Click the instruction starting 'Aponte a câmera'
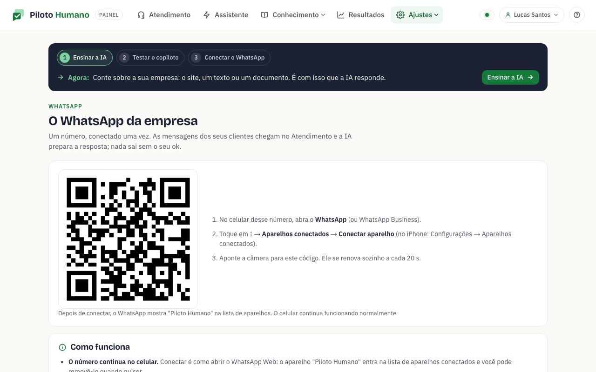Viewport: 596px width, 372px height. [x=320, y=258]
